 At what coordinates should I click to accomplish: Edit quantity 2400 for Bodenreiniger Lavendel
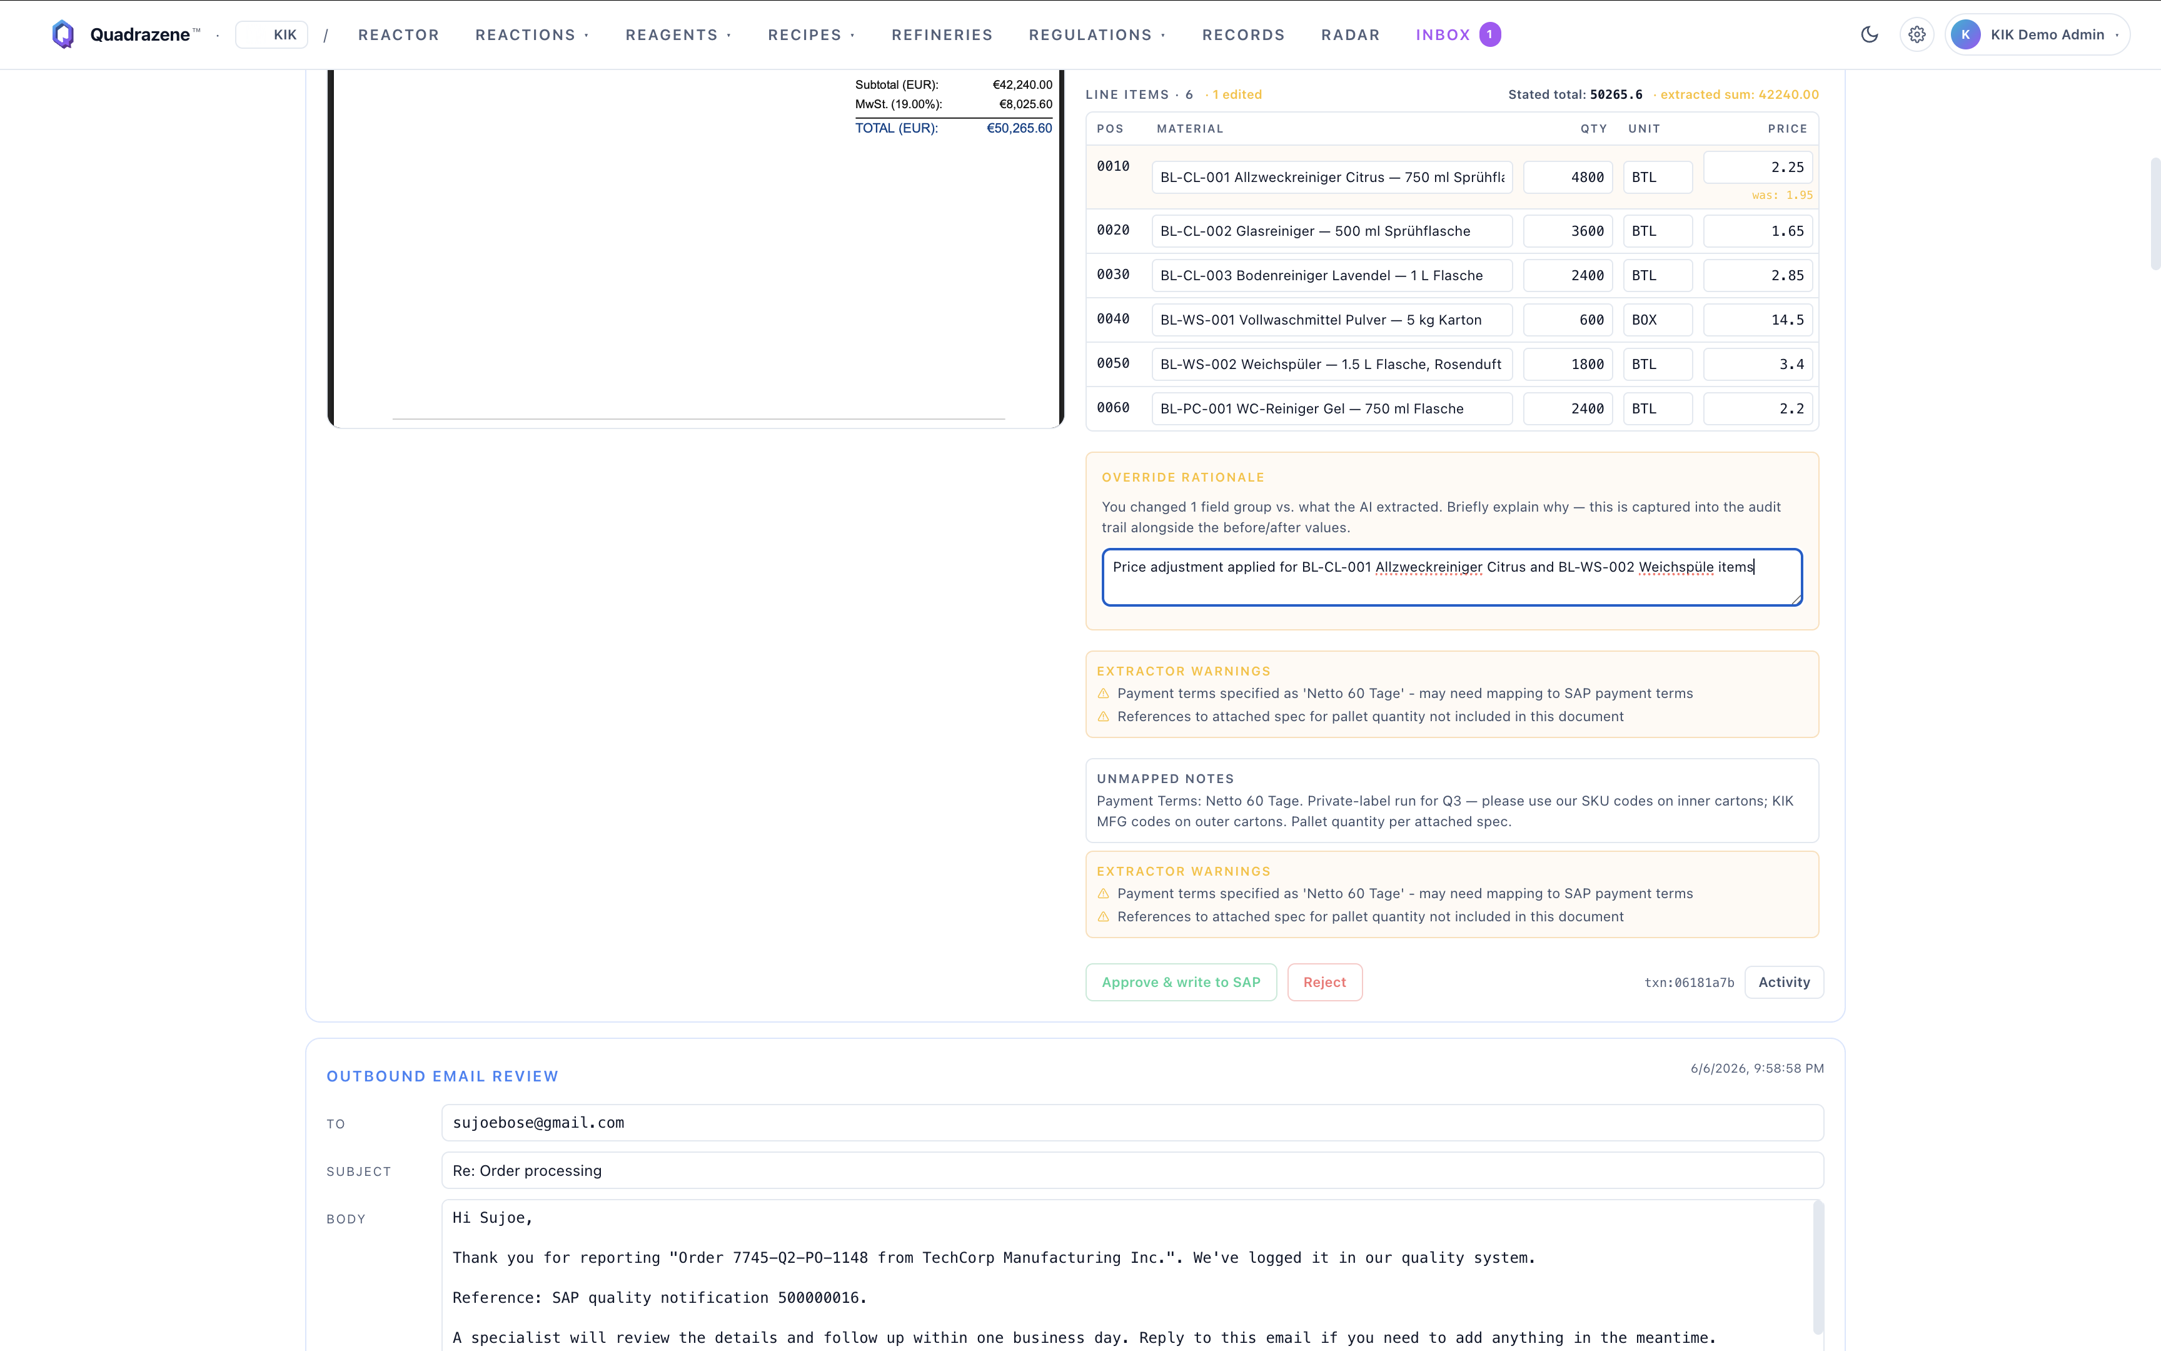pyautogui.click(x=1567, y=275)
